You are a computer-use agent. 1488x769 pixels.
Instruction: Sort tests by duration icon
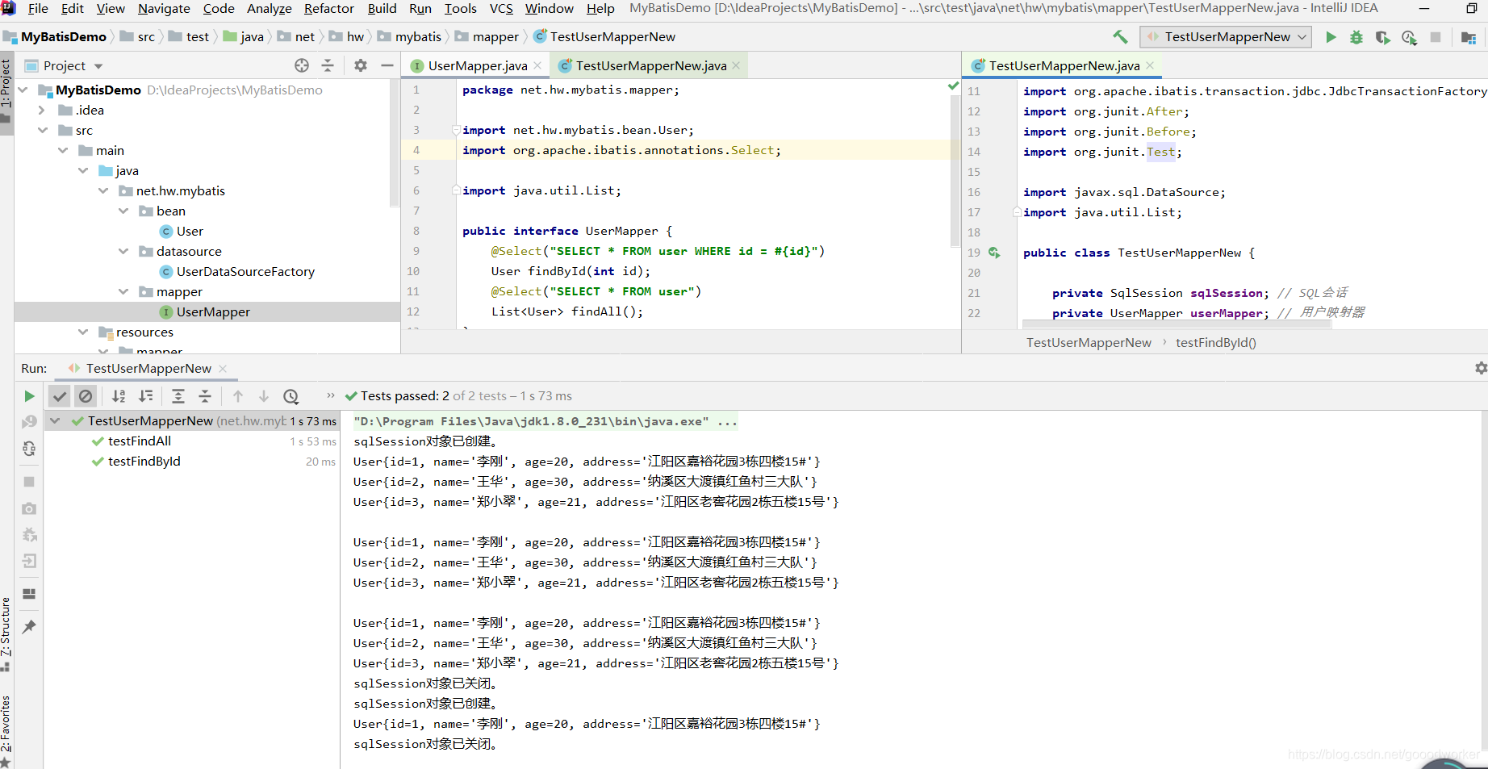146,396
